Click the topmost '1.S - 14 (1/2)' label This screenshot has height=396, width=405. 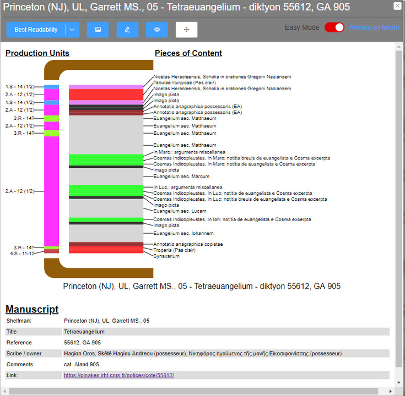coord(20,87)
